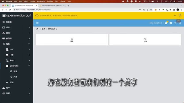Expand the 存储器 storage menu chevron

tap(29, 38)
